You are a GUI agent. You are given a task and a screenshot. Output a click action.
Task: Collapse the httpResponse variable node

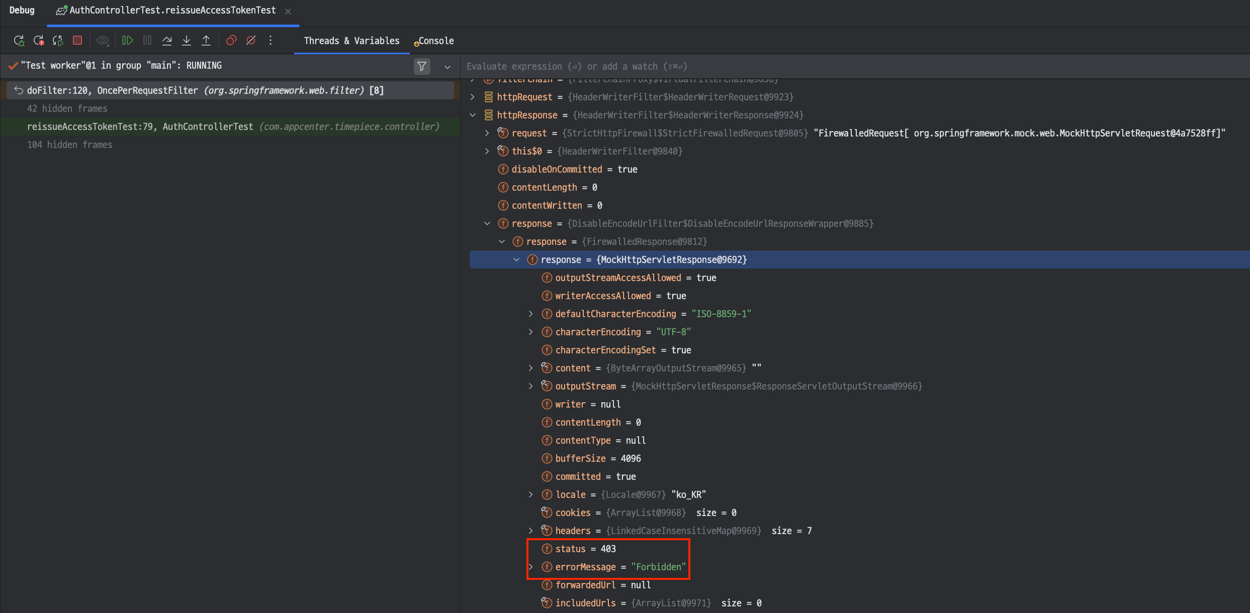click(x=473, y=115)
